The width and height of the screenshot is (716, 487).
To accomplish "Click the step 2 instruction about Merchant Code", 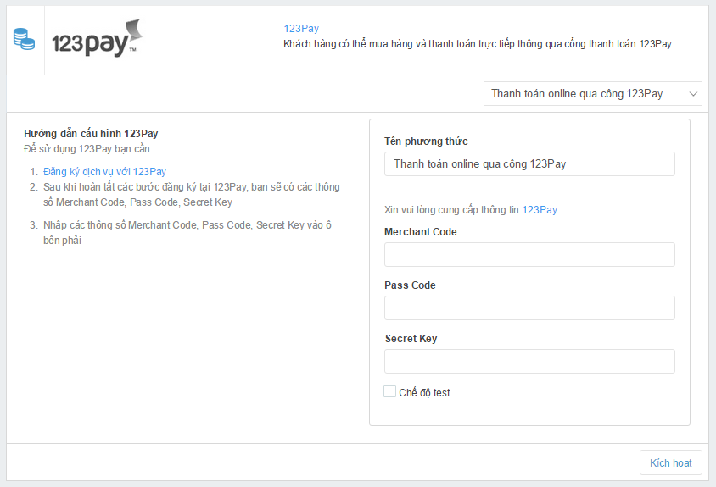I will pos(192,195).
